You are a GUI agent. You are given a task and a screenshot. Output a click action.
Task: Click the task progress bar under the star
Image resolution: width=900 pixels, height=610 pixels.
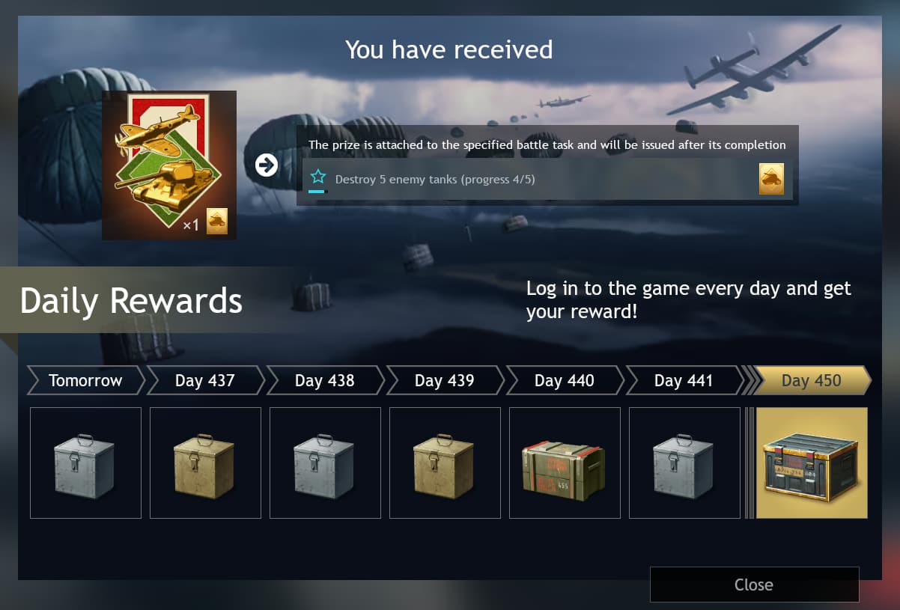318,192
